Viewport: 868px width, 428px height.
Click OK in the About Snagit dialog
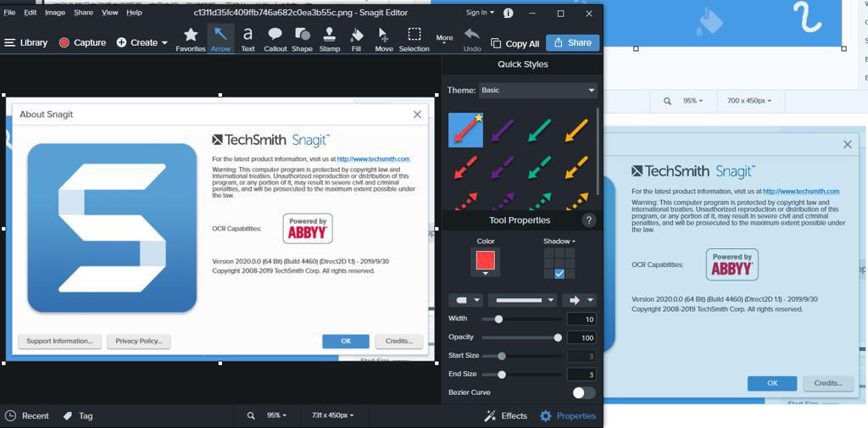tap(346, 341)
